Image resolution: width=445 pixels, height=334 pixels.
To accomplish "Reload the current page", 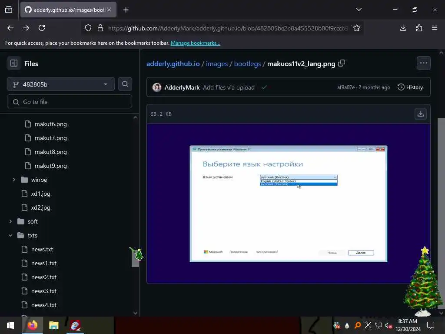I will click(x=42, y=28).
